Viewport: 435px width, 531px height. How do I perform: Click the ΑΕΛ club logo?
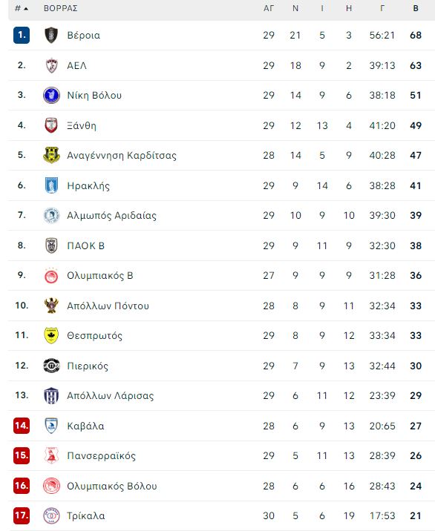click(x=51, y=65)
